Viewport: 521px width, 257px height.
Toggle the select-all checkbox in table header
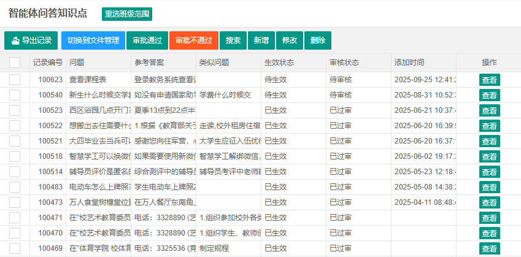pyautogui.click(x=15, y=63)
